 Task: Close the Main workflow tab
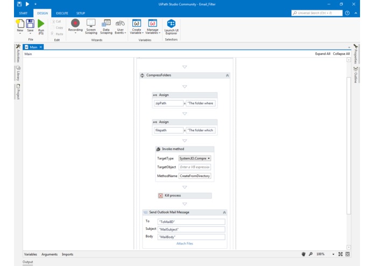click(41, 47)
